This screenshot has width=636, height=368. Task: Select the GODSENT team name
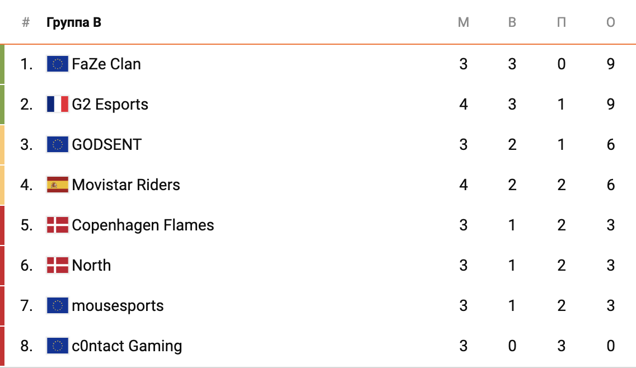click(107, 144)
